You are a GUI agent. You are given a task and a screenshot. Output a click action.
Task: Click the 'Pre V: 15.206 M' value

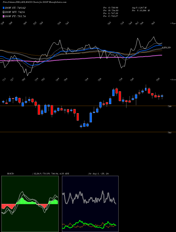[140, 11]
